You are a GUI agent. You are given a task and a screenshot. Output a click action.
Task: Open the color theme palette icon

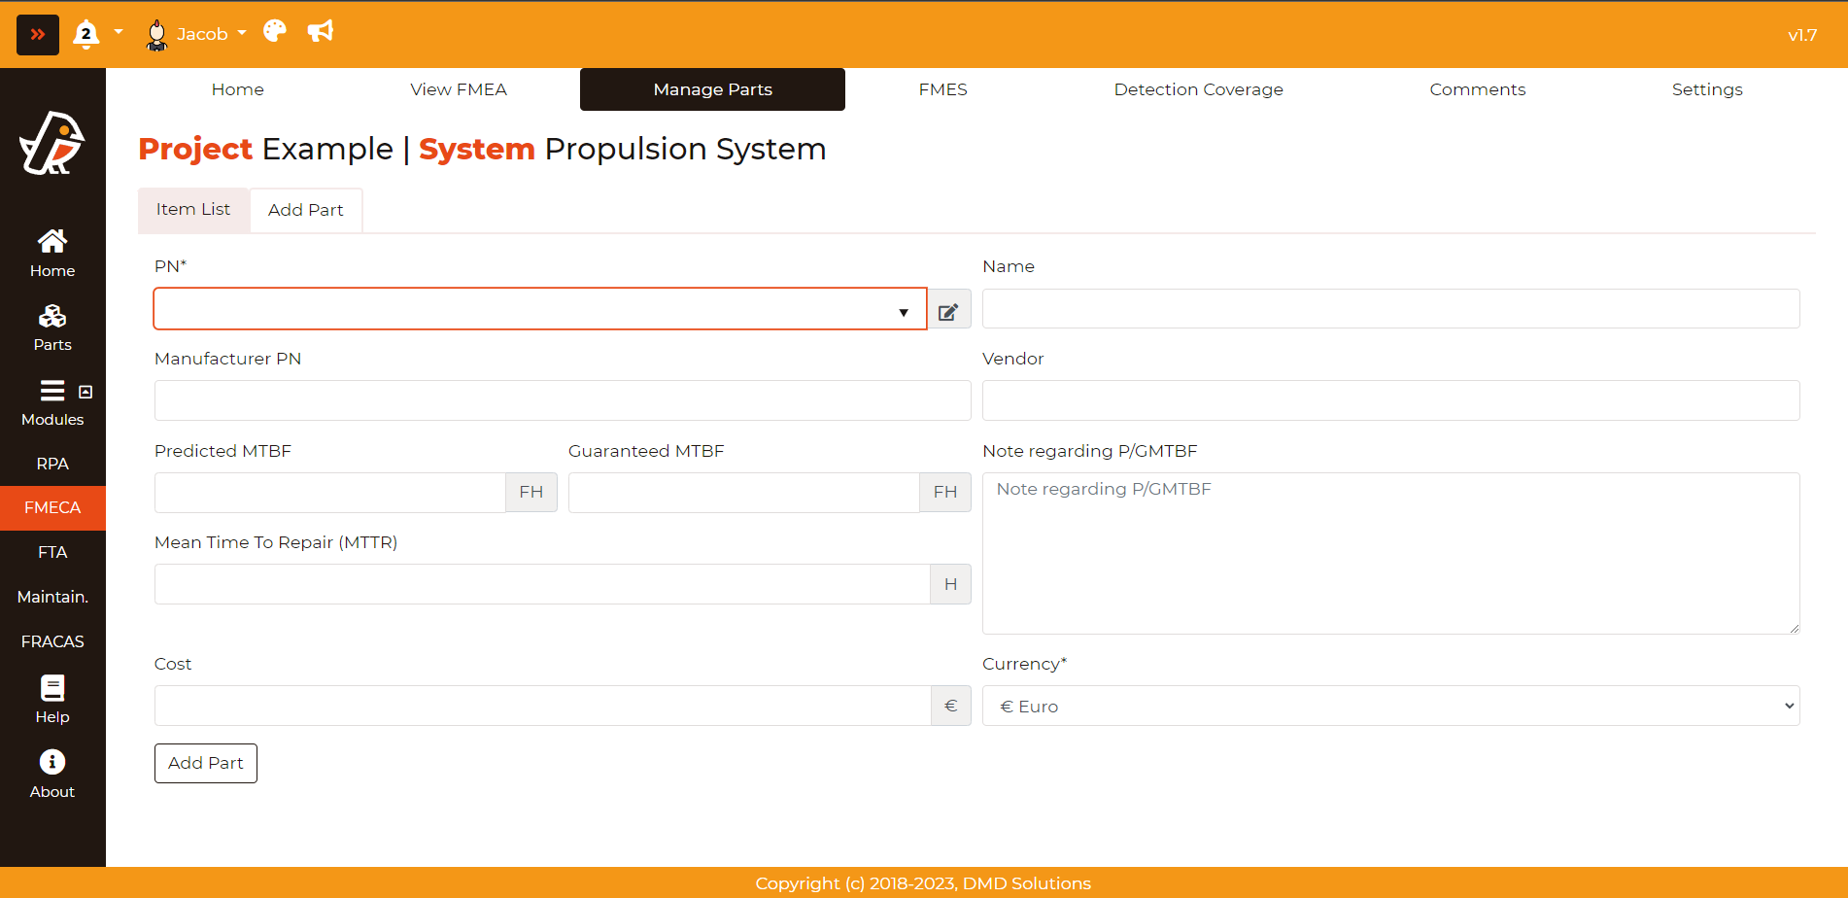coord(275,32)
